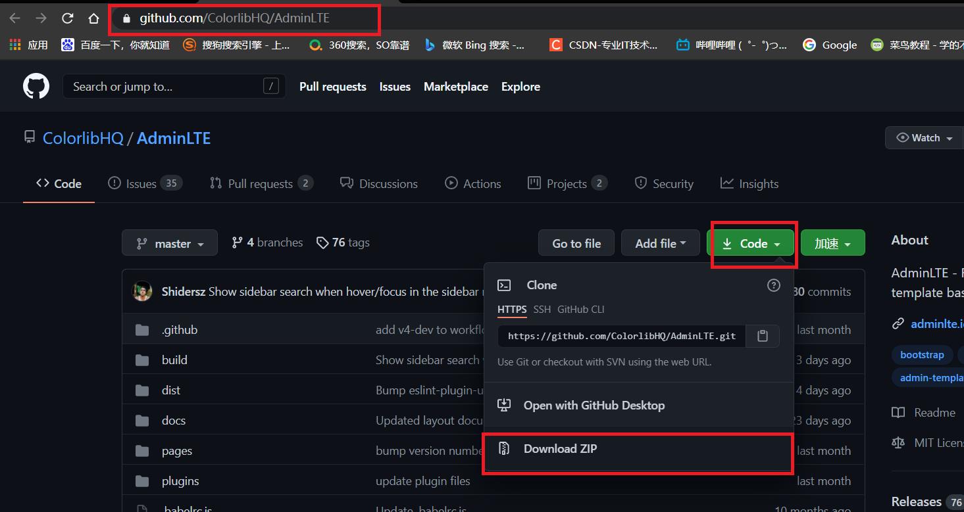Open Shidersz avatar thumbnail
This screenshot has height=512, width=964.
(x=142, y=291)
